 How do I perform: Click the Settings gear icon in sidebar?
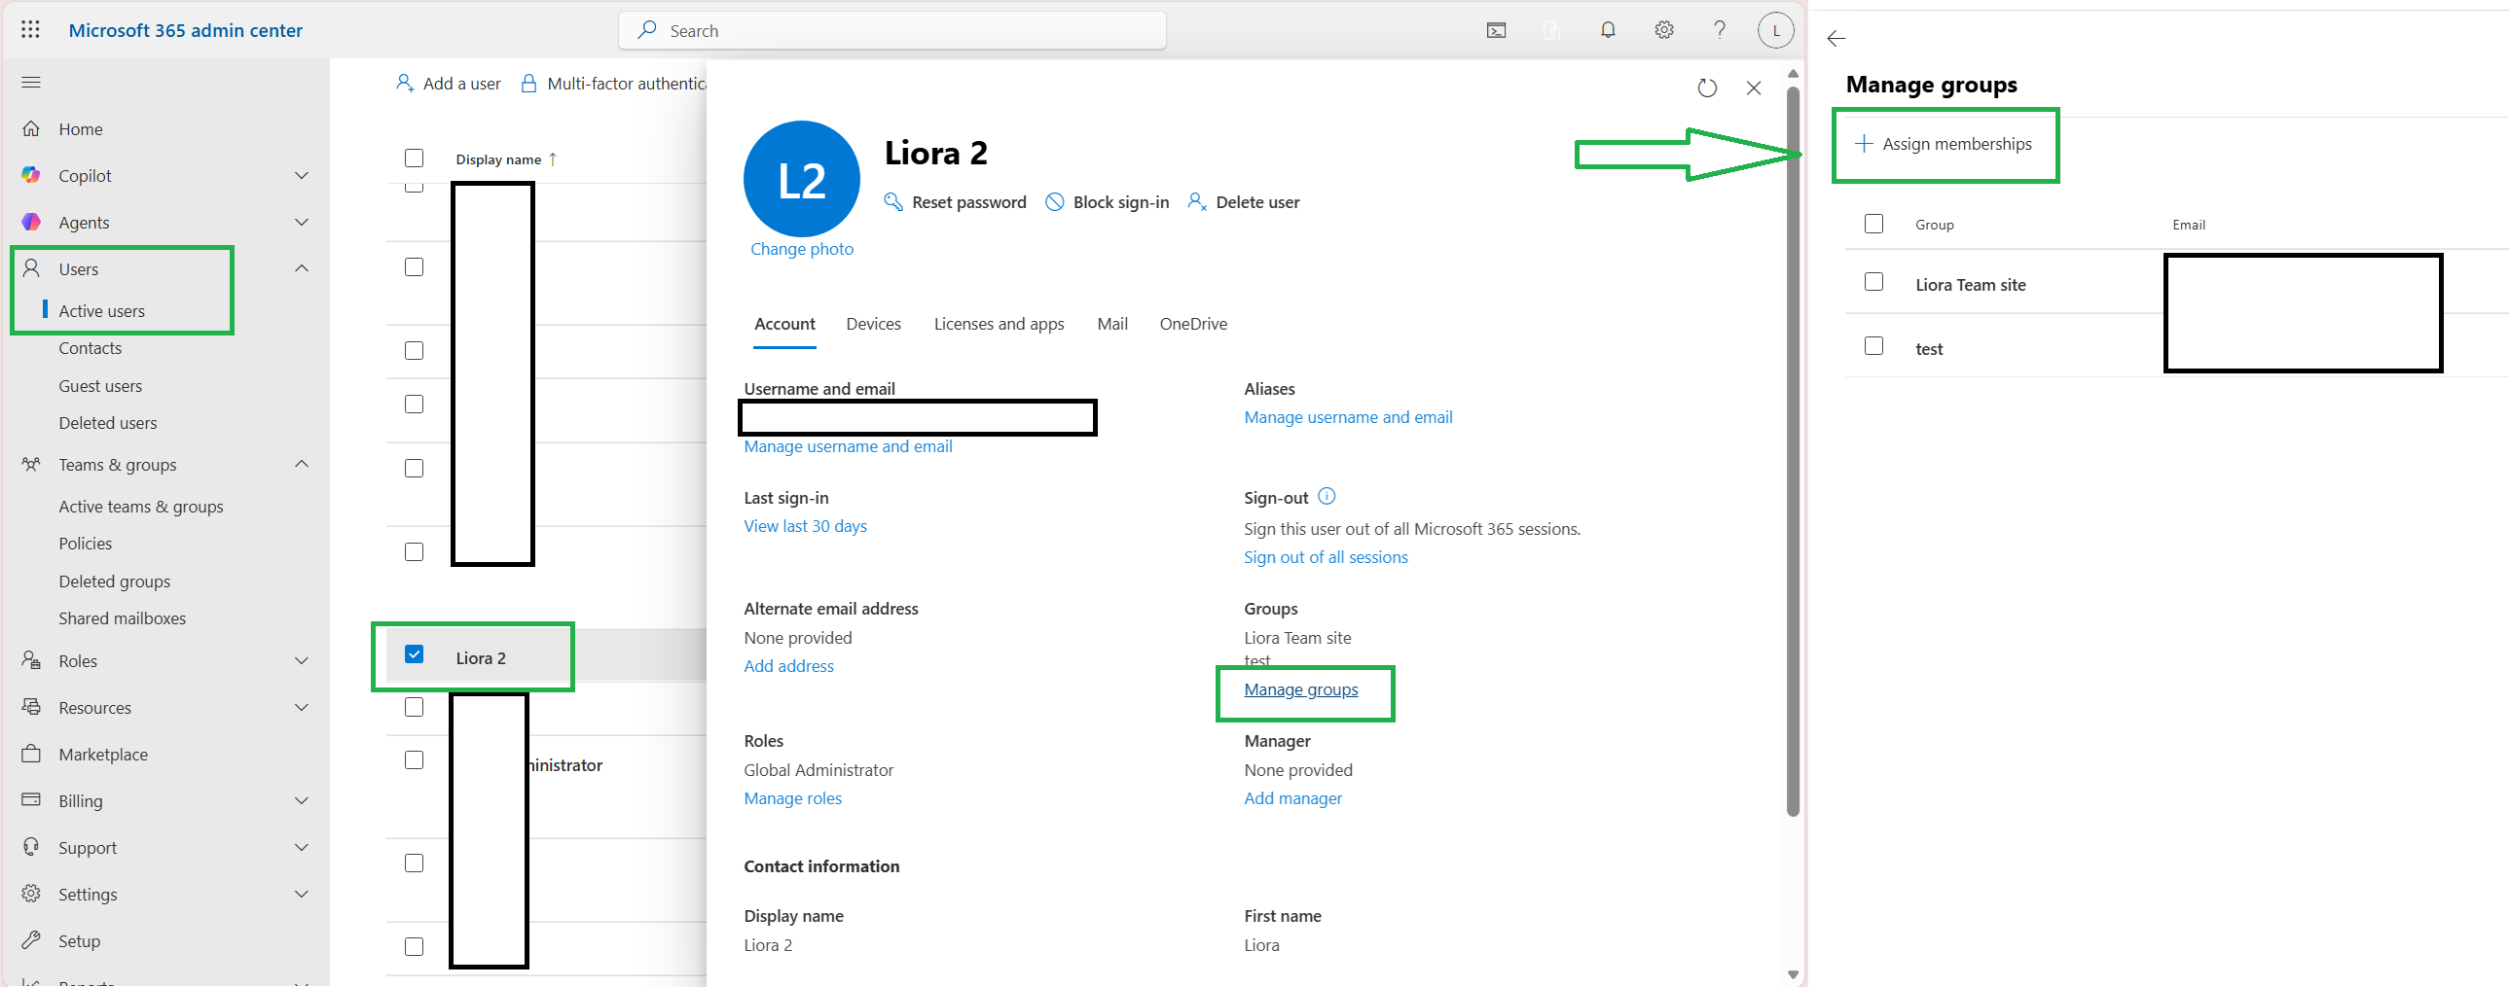(31, 894)
